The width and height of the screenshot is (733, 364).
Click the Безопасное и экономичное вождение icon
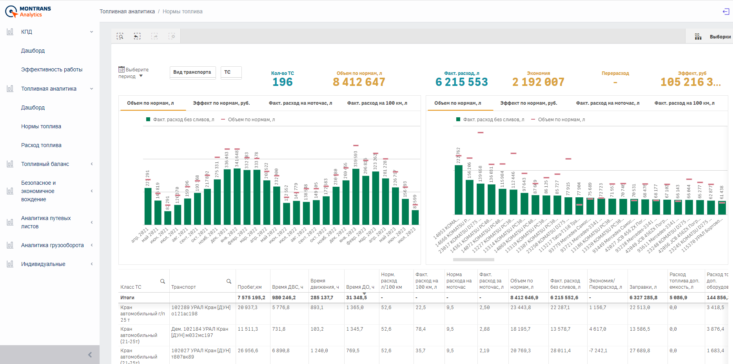pos(10,191)
